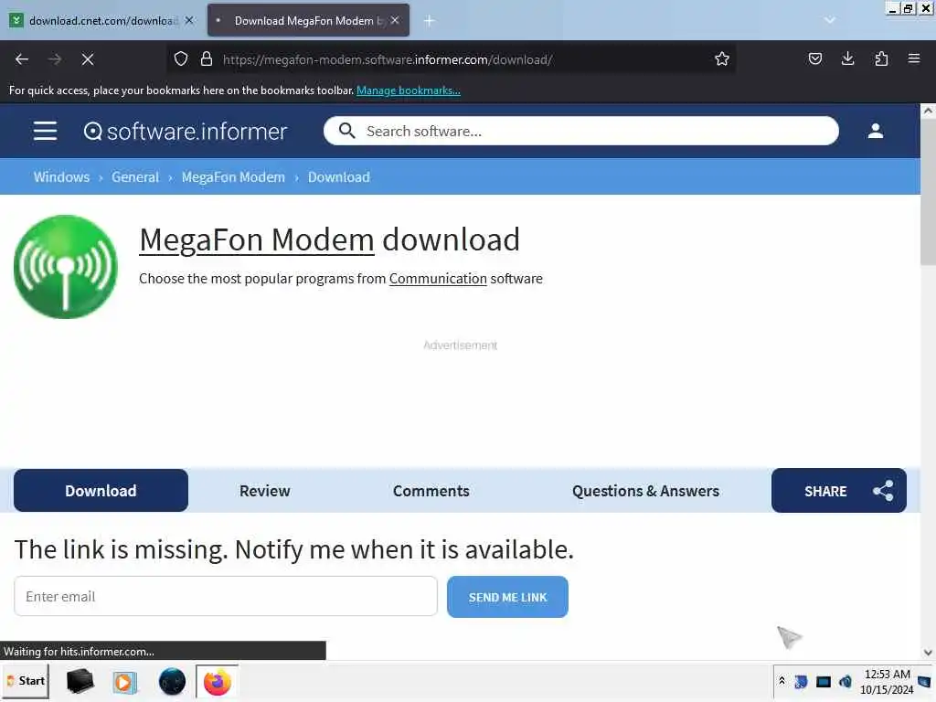Open a new browser tab

tap(430, 21)
